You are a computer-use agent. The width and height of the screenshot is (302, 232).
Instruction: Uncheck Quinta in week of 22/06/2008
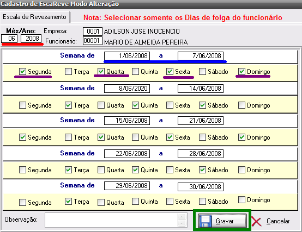[135, 170]
